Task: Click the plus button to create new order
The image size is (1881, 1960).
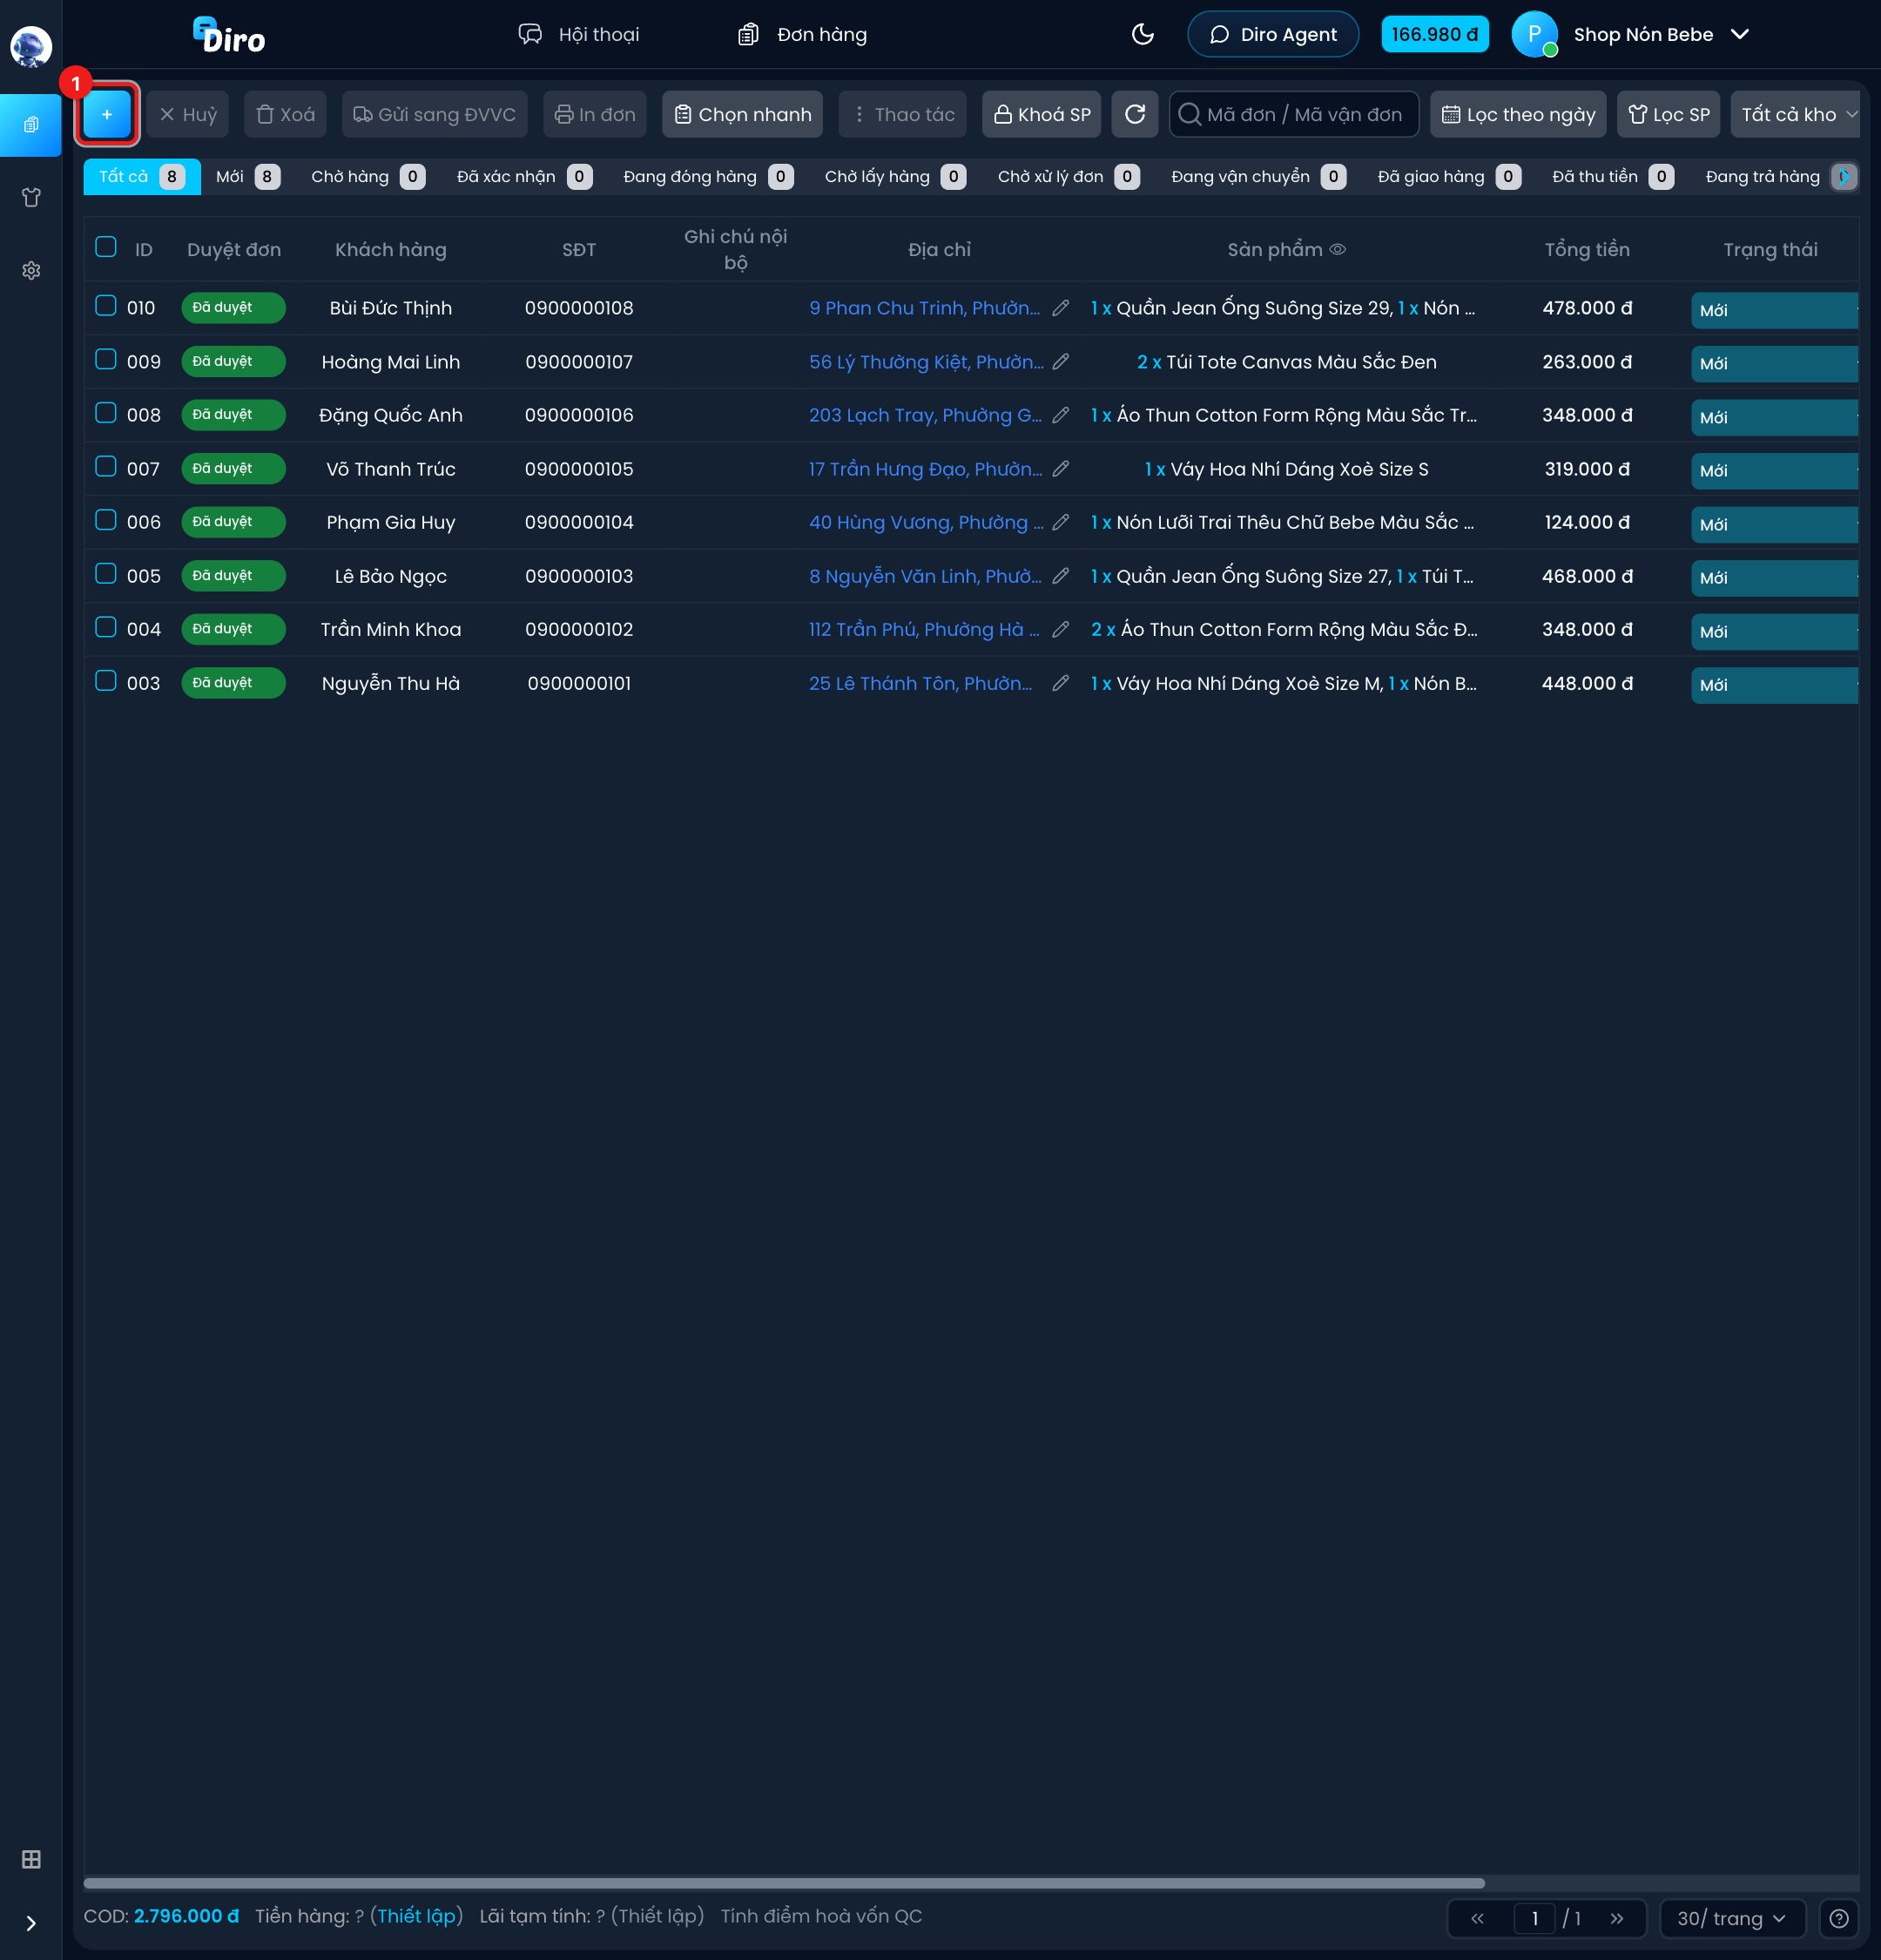Action: 107,114
